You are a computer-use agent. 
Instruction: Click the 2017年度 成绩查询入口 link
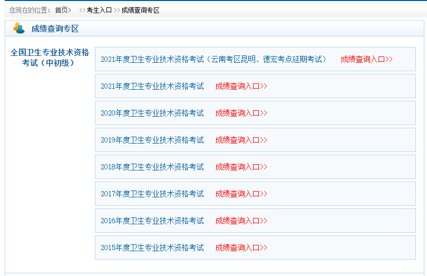tap(241, 194)
